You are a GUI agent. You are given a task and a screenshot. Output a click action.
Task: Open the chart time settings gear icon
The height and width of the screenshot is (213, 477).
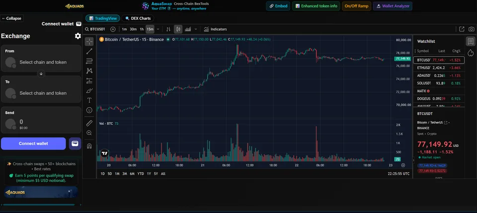pos(403,165)
